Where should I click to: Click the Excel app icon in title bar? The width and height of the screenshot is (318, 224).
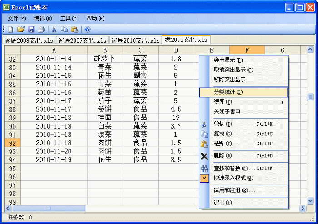click(6, 7)
